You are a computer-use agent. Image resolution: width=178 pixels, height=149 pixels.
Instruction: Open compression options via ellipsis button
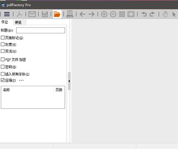(x=21, y=80)
